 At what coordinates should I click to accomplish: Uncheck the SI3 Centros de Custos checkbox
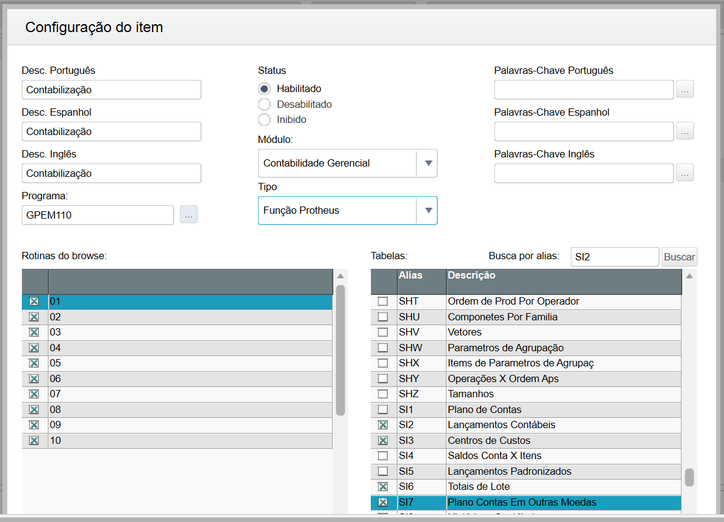(383, 441)
